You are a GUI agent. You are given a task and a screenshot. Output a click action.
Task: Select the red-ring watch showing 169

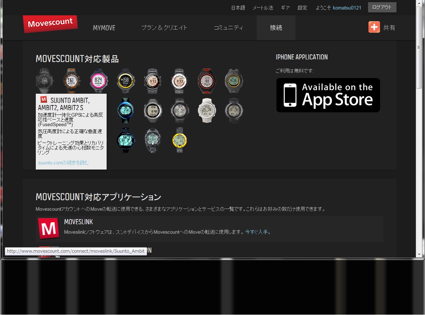[207, 81]
